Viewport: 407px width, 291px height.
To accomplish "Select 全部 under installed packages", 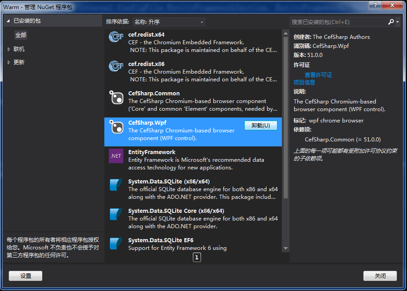I will click(x=21, y=35).
